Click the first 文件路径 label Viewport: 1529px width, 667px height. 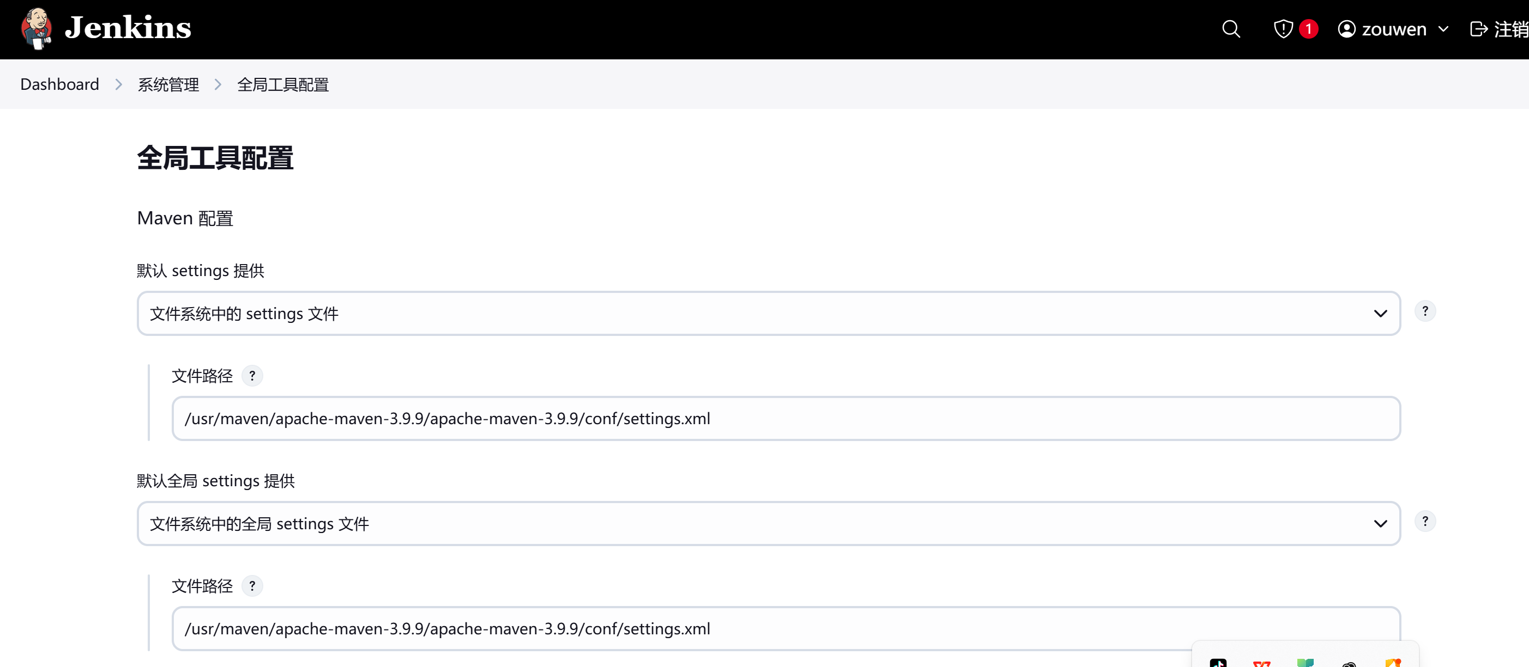(x=202, y=376)
